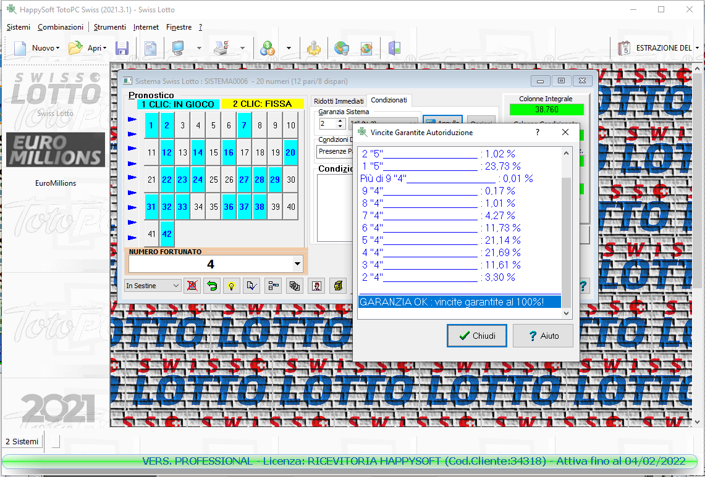Screen dimensions: 705x477
Task: Expand the Nuovo dropdown arrow
Action: pos(58,48)
